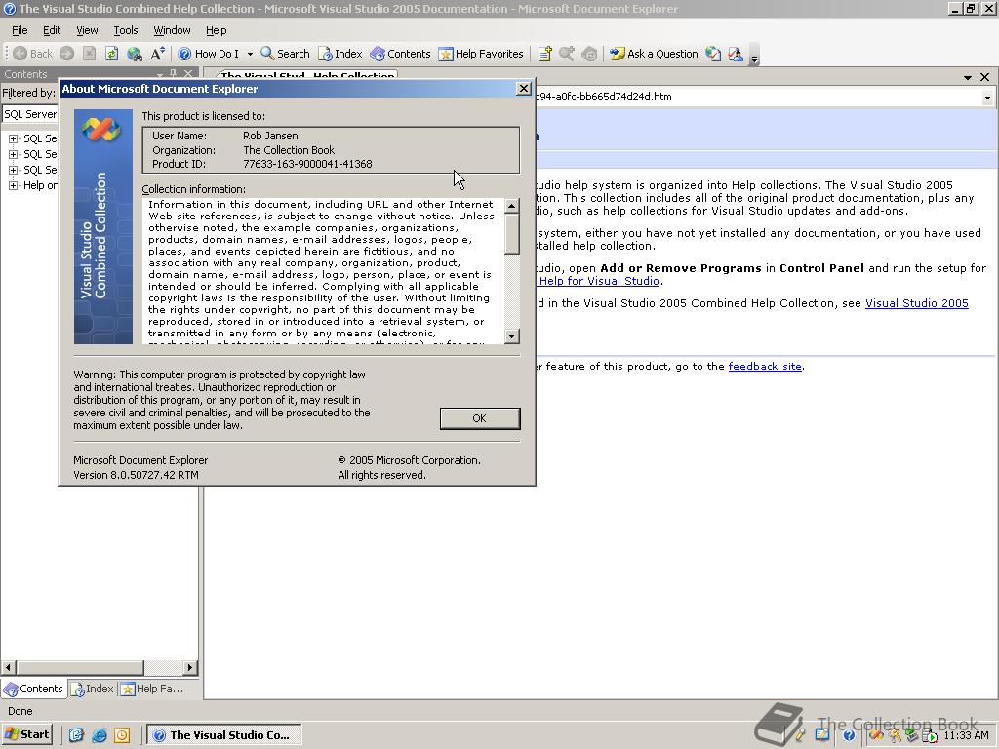Click the grayed Stop toolbar icon
Image resolution: width=999 pixels, height=749 pixels.
tap(89, 55)
